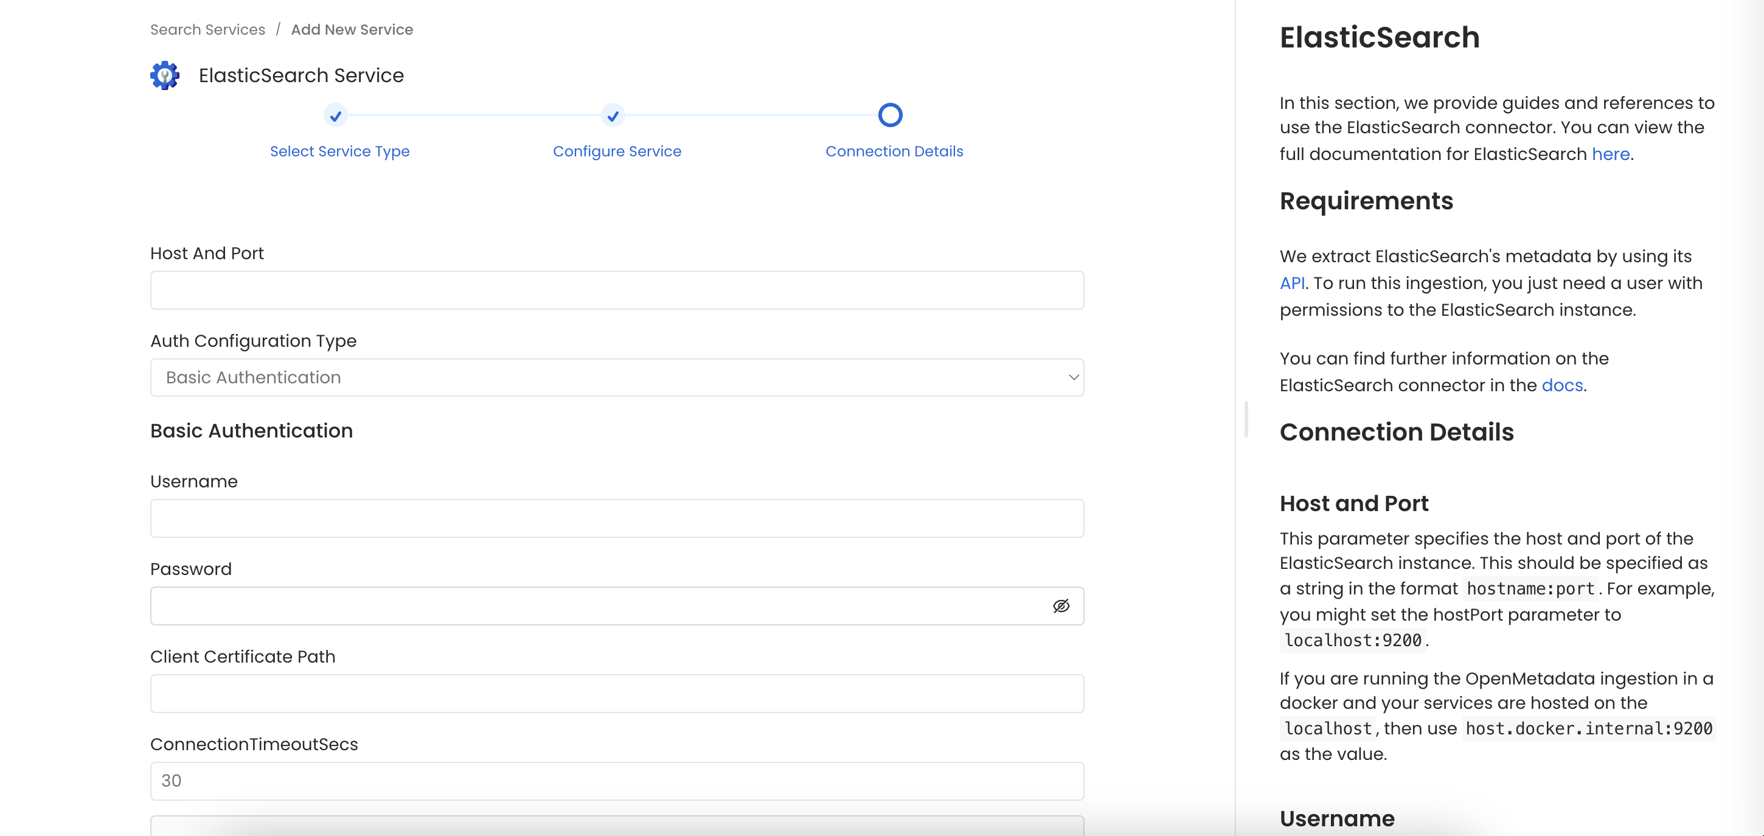Click the Password input field
Screen dimensions: 1764x836
tap(617, 605)
